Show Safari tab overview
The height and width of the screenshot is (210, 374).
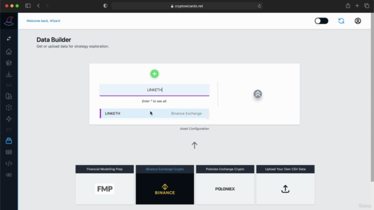(x=366, y=6)
